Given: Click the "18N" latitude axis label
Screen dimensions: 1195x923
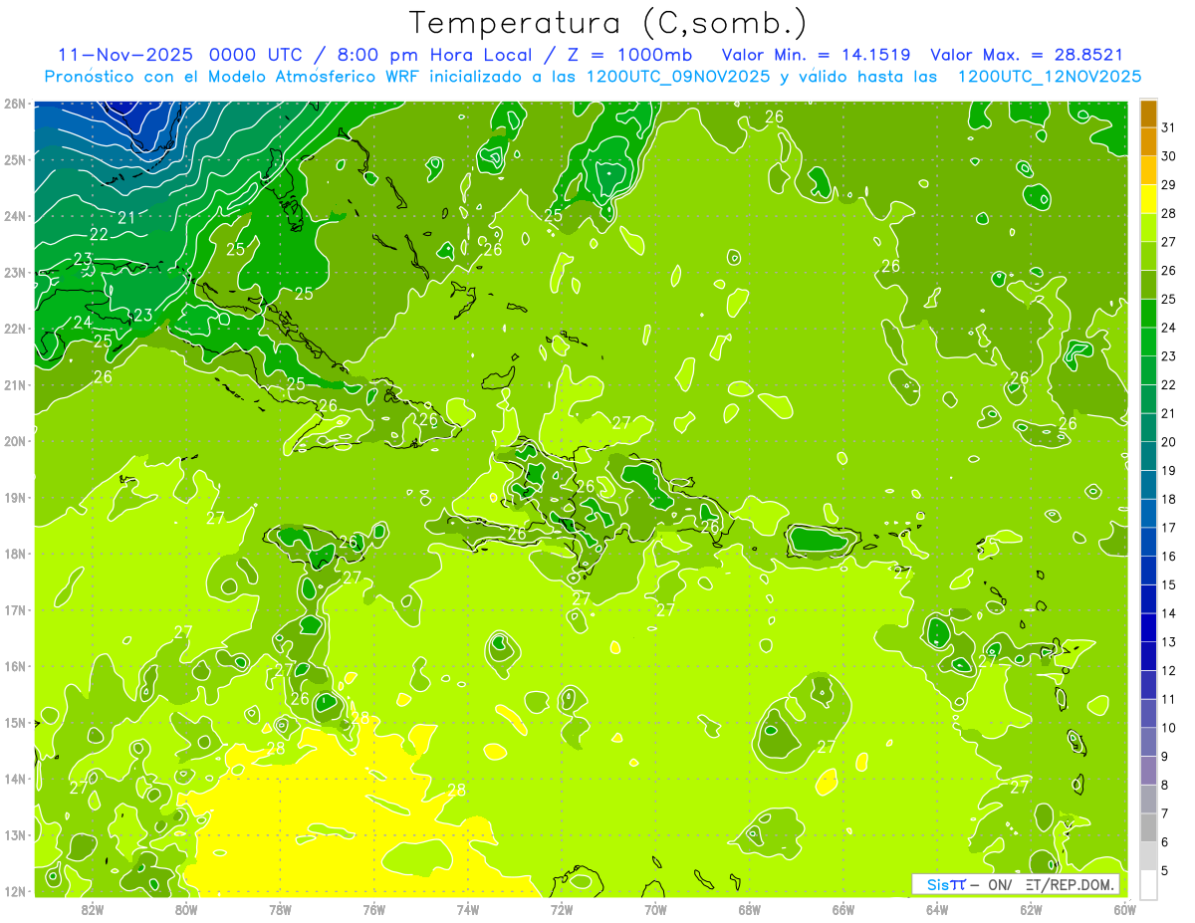Looking at the screenshot, I should (14, 555).
